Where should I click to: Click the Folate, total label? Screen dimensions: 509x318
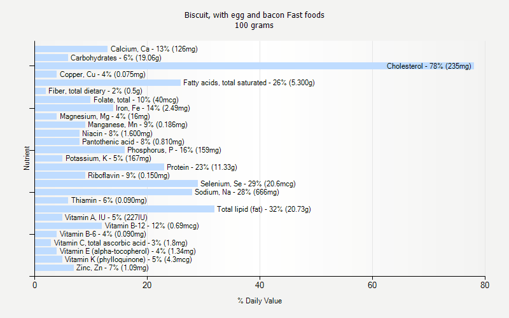pyautogui.click(x=136, y=100)
